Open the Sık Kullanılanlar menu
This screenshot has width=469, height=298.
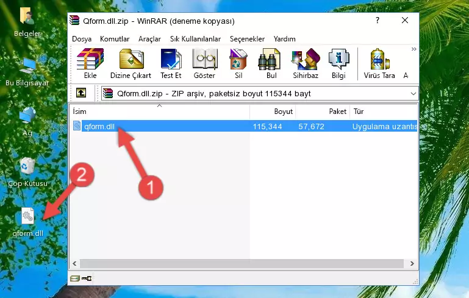click(x=195, y=39)
